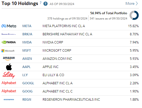The height and width of the screenshot is (108, 142).
Task: Click the Berkshire Hathaway logo
Action: tap(9, 34)
